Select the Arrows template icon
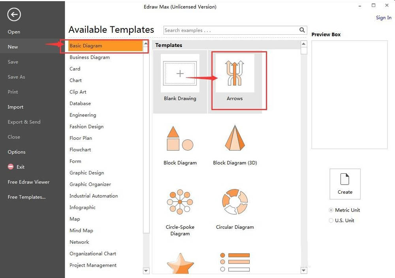The height and width of the screenshot is (278, 395). pyautogui.click(x=235, y=73)
